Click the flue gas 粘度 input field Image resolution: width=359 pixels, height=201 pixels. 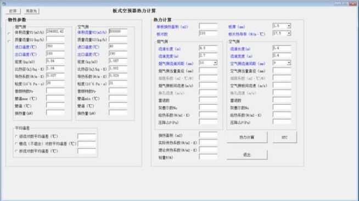point(55,83)
